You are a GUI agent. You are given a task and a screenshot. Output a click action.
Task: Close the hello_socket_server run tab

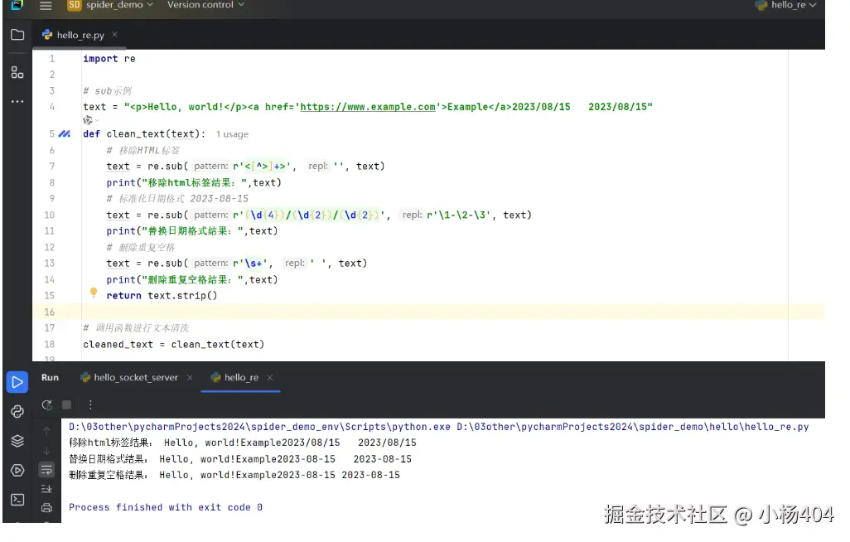point(190,378)
